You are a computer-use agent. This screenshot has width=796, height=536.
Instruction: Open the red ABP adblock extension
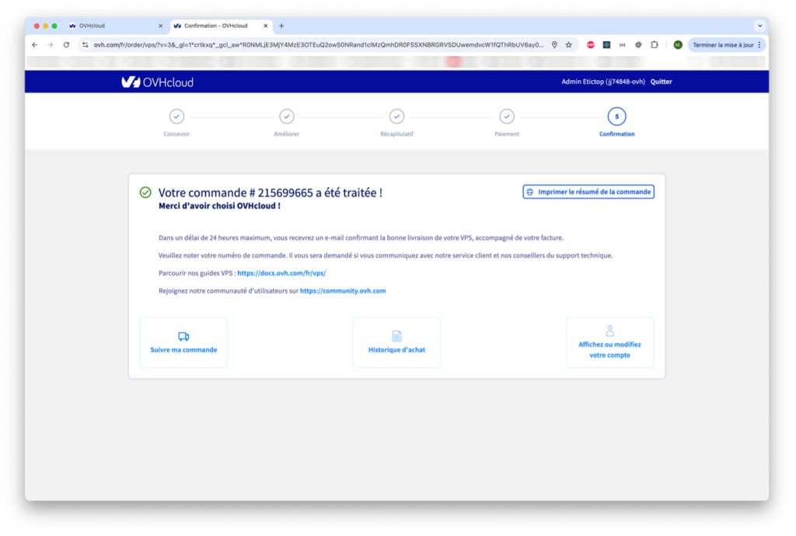[x=591, y=44]
